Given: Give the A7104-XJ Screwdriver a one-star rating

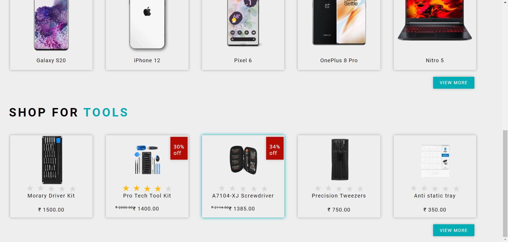Looking at the screenshot, I should 222,188.
